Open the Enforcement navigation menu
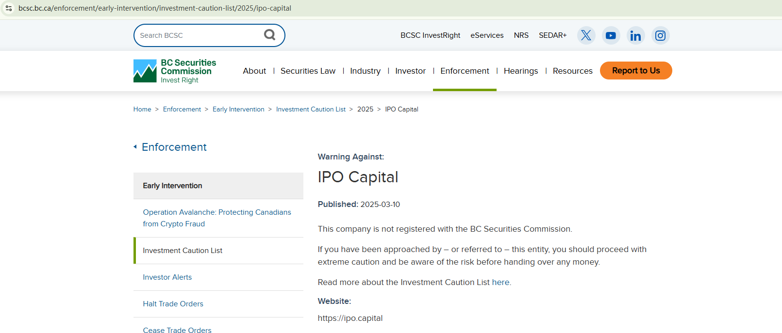 (465, 71)
